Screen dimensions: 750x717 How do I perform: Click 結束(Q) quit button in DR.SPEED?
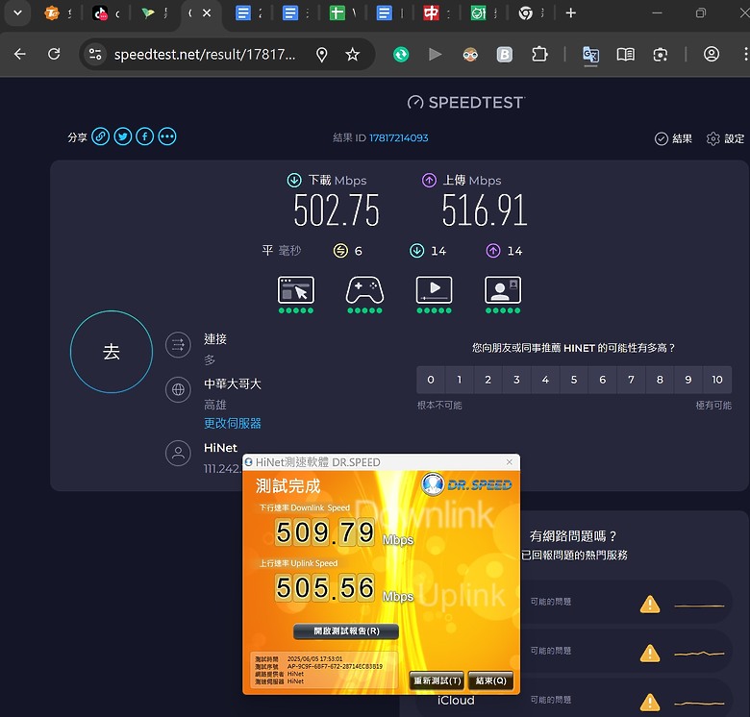click(x=490, y=680)
